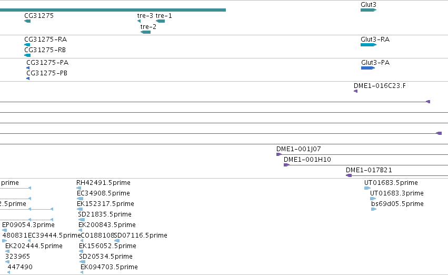Click the Glut3-PA protein bar
Viewport: 448px width, 275px height.
pyautogui.click(x=368, y=68)
